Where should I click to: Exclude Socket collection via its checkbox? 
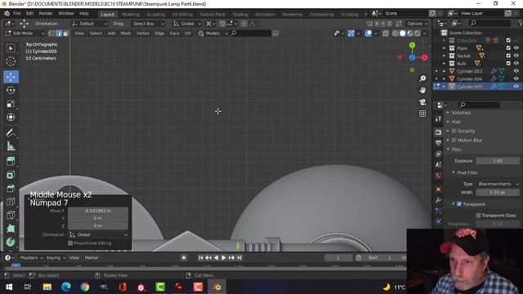point(508,56)
